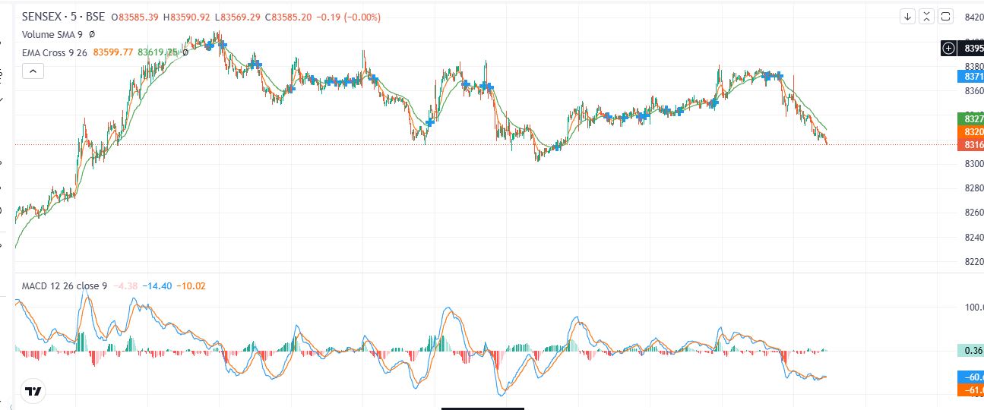Click the collapse pane icon with inward chevrons

926,16
